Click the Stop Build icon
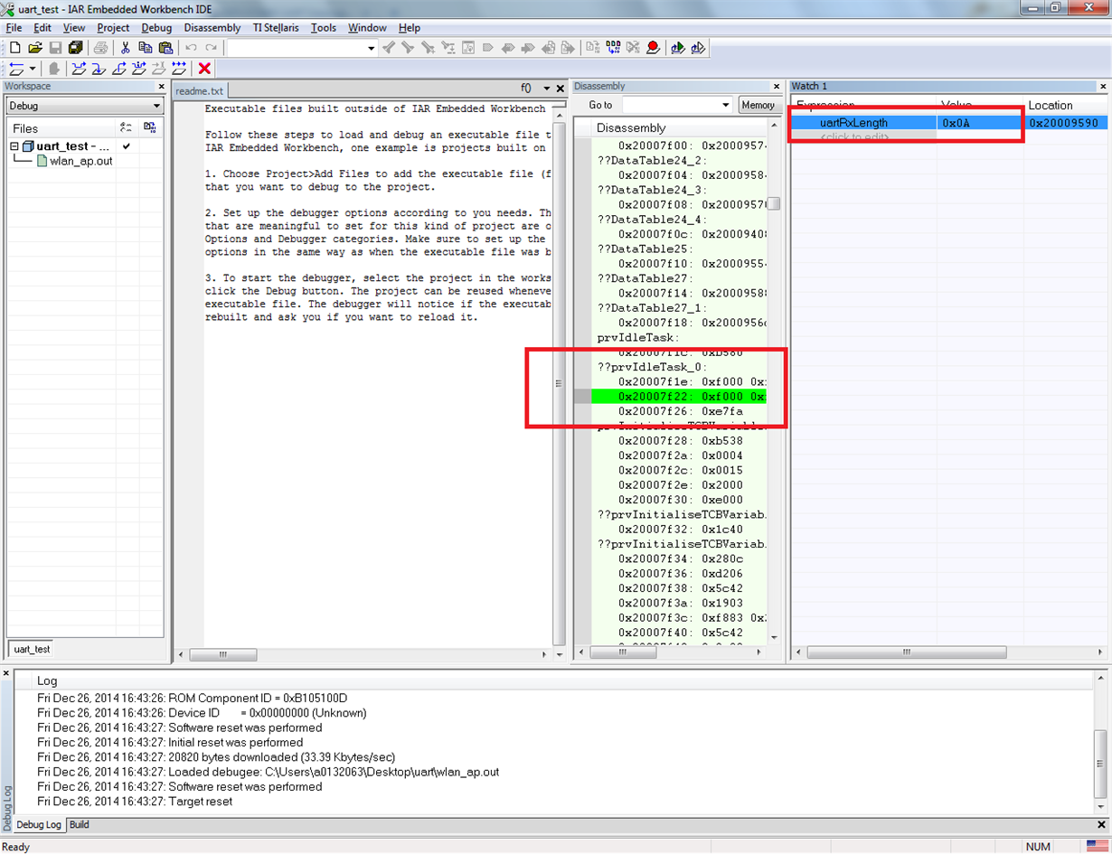This screenshot has height=854, width=1112. coord(633,48)
